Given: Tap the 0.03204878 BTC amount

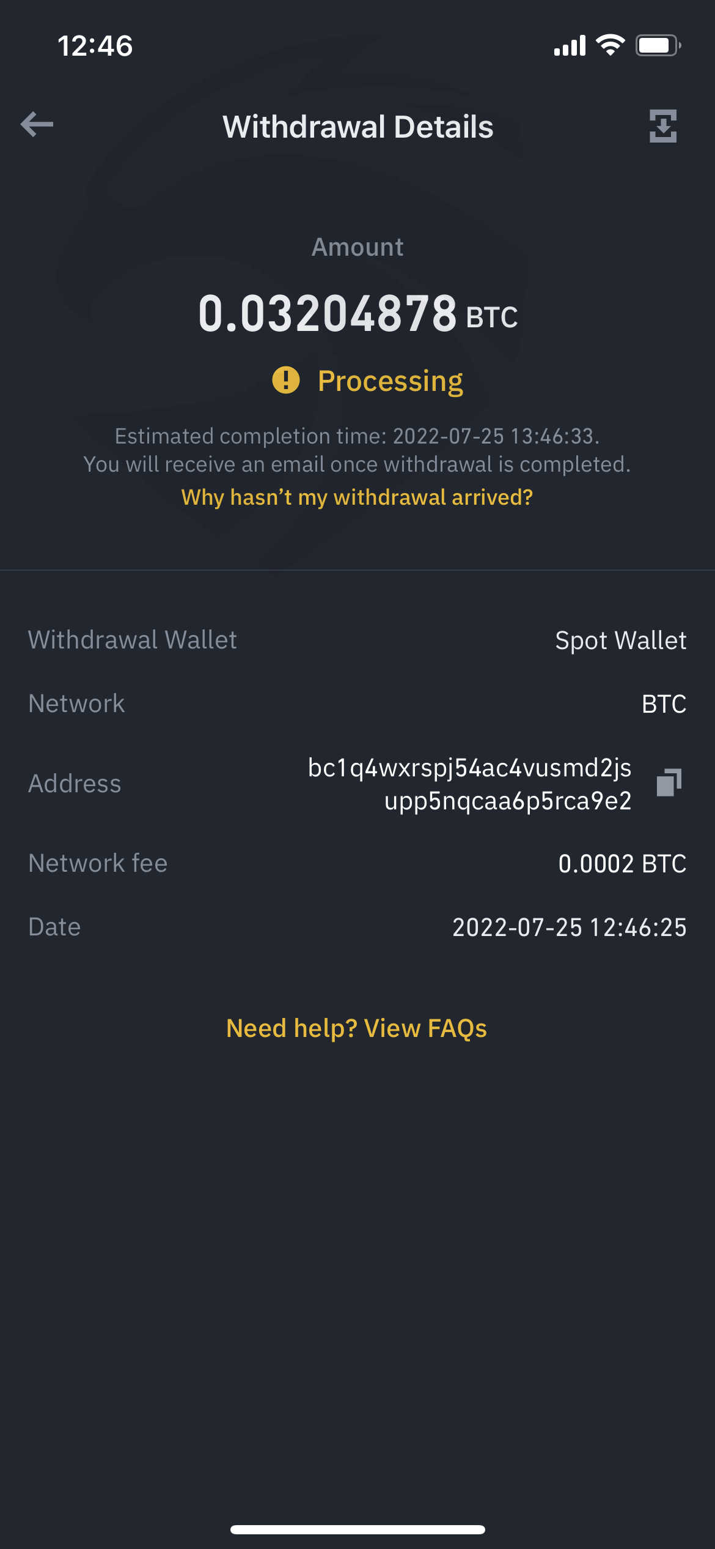Looking at the screenshot, I should pos(358,314).
